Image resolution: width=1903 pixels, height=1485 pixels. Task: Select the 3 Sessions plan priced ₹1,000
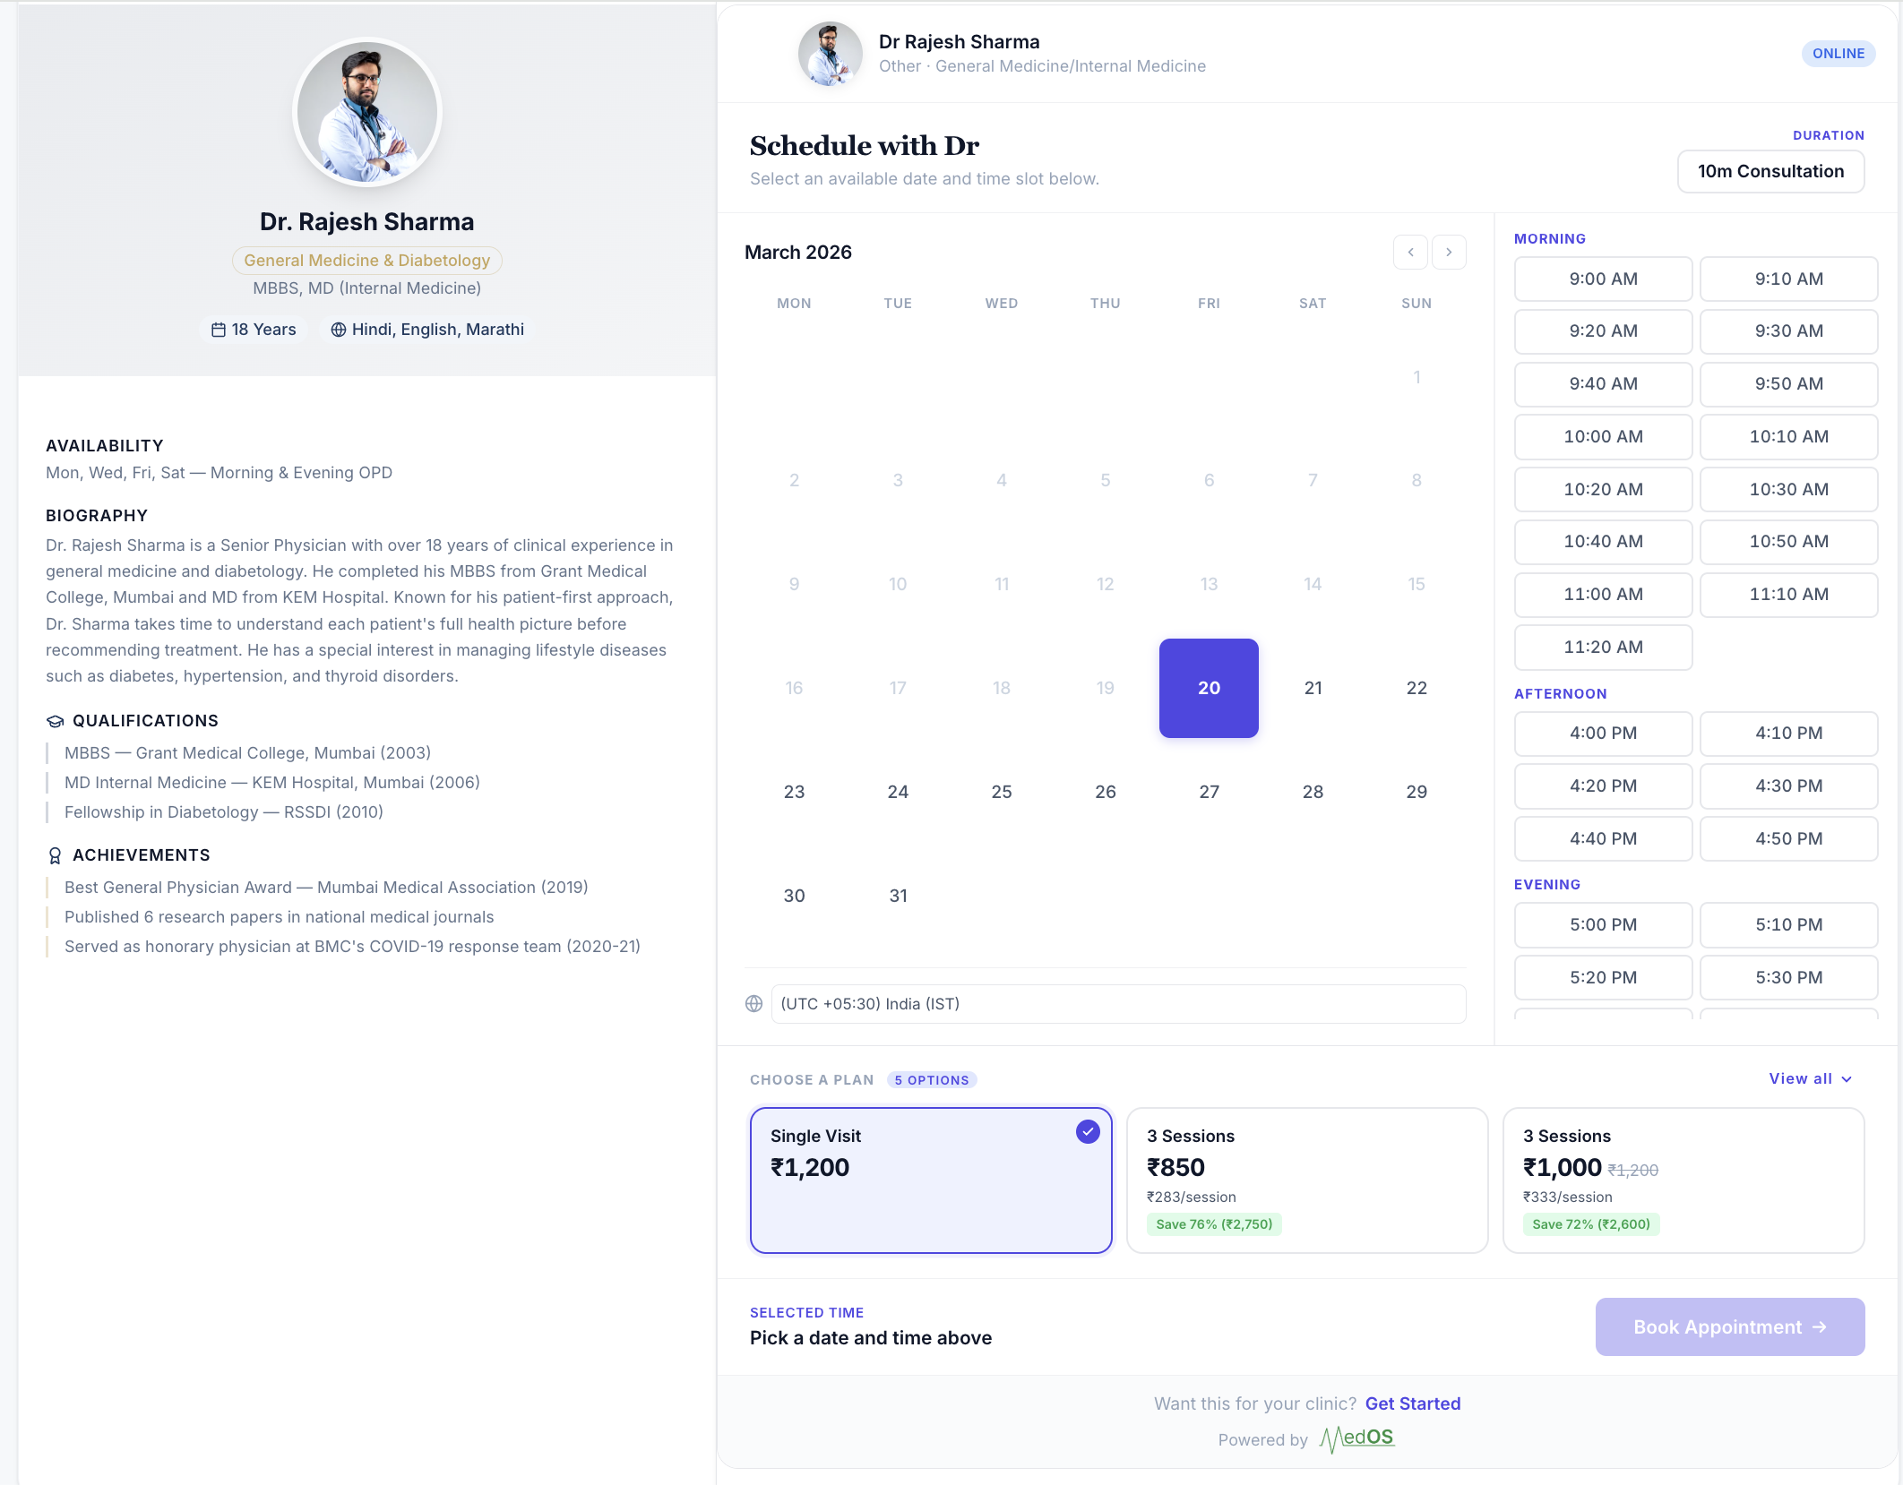[1683, 1180]
